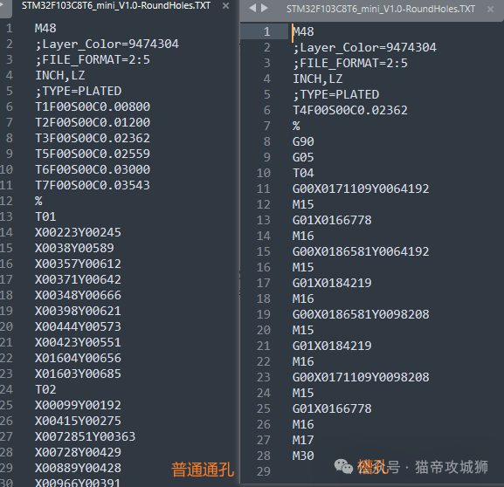Click the M30 line in right pane

[303, 456]
